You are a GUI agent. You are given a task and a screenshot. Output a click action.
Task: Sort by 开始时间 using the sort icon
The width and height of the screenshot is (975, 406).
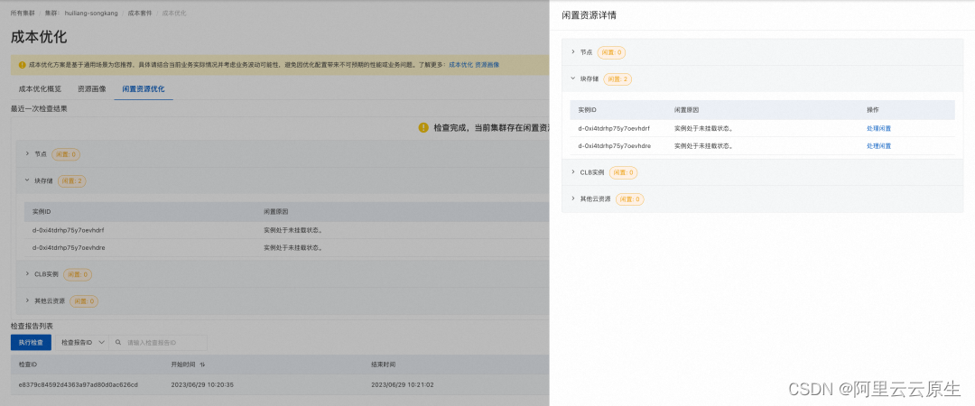pyautogui.click(x=202, y=364)
